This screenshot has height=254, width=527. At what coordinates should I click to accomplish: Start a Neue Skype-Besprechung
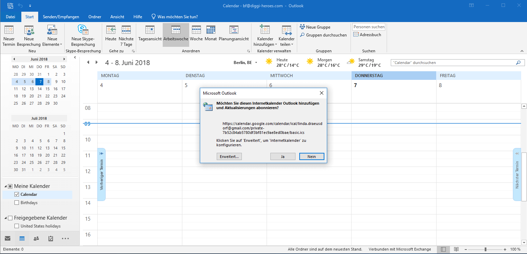pos(83,36)
